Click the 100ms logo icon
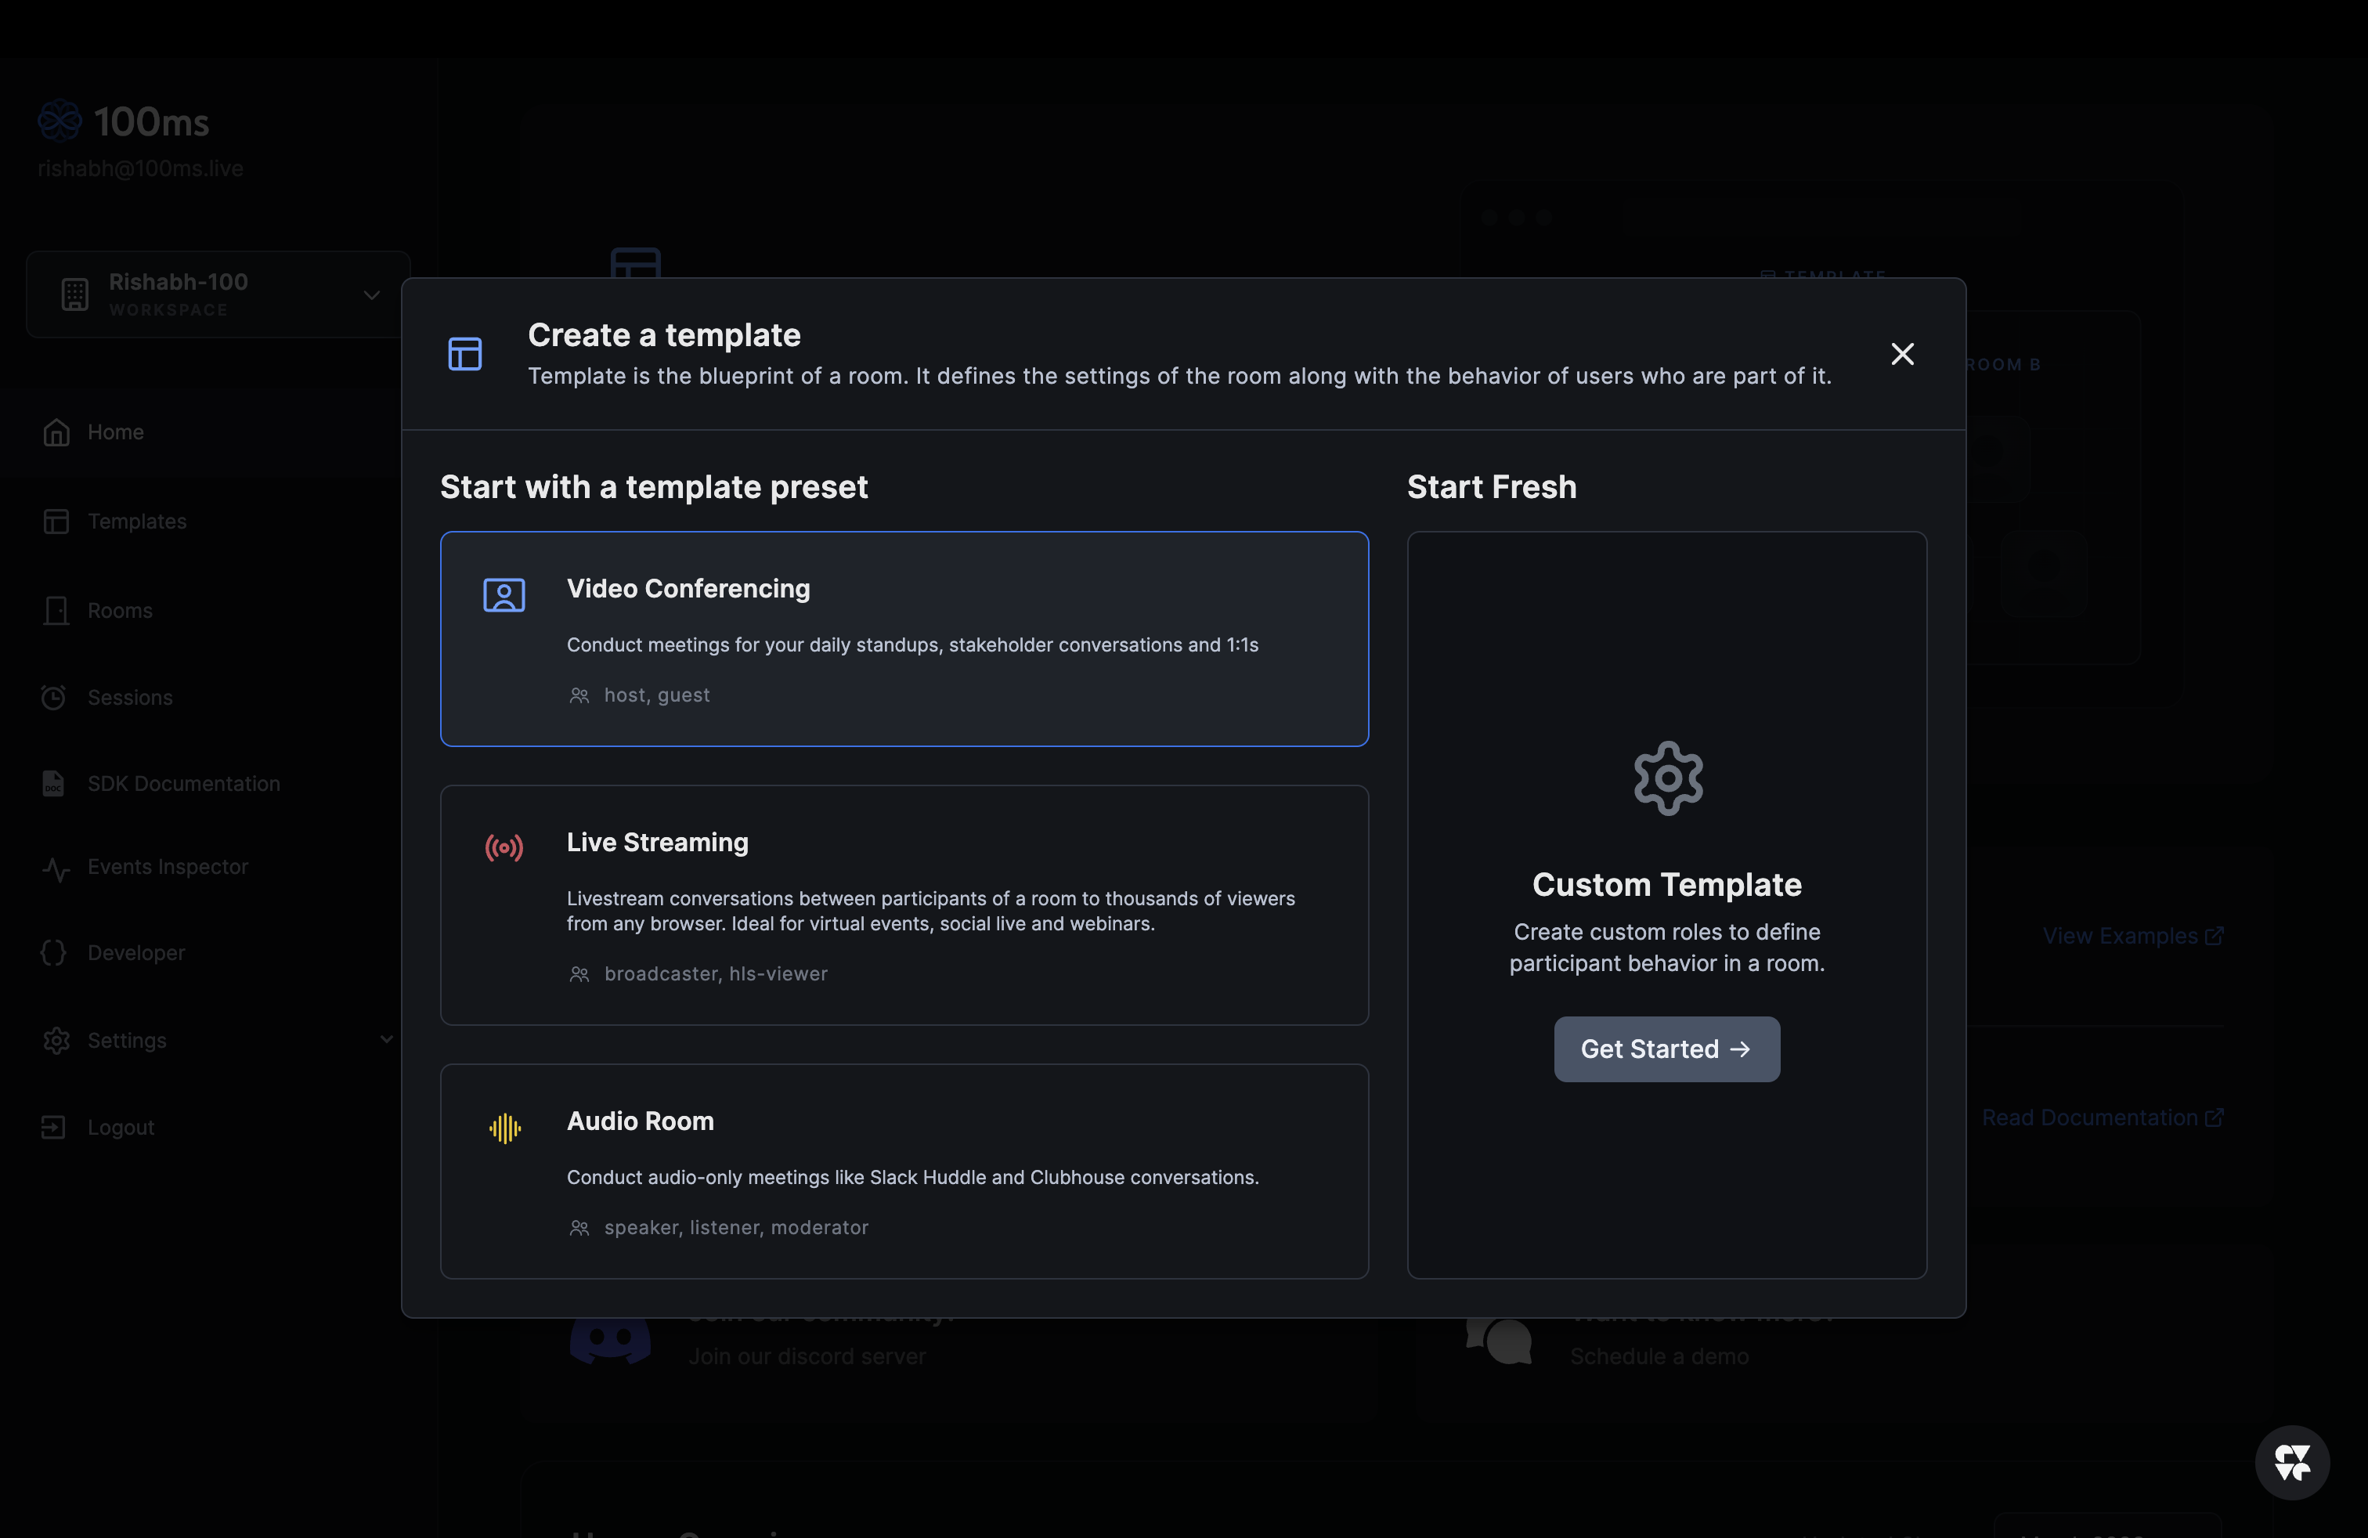Screen dimensions: 2368x1538 pyautogui.click(x=60, y=121)
